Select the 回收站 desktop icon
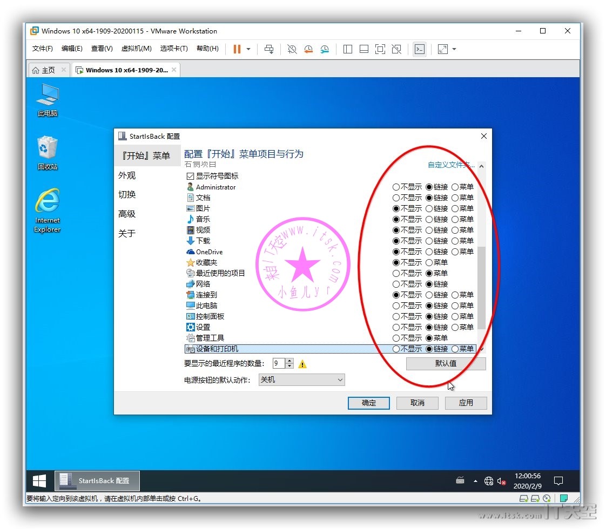The height and width of the screenshot is (529, 606). (x=47, y=153)
